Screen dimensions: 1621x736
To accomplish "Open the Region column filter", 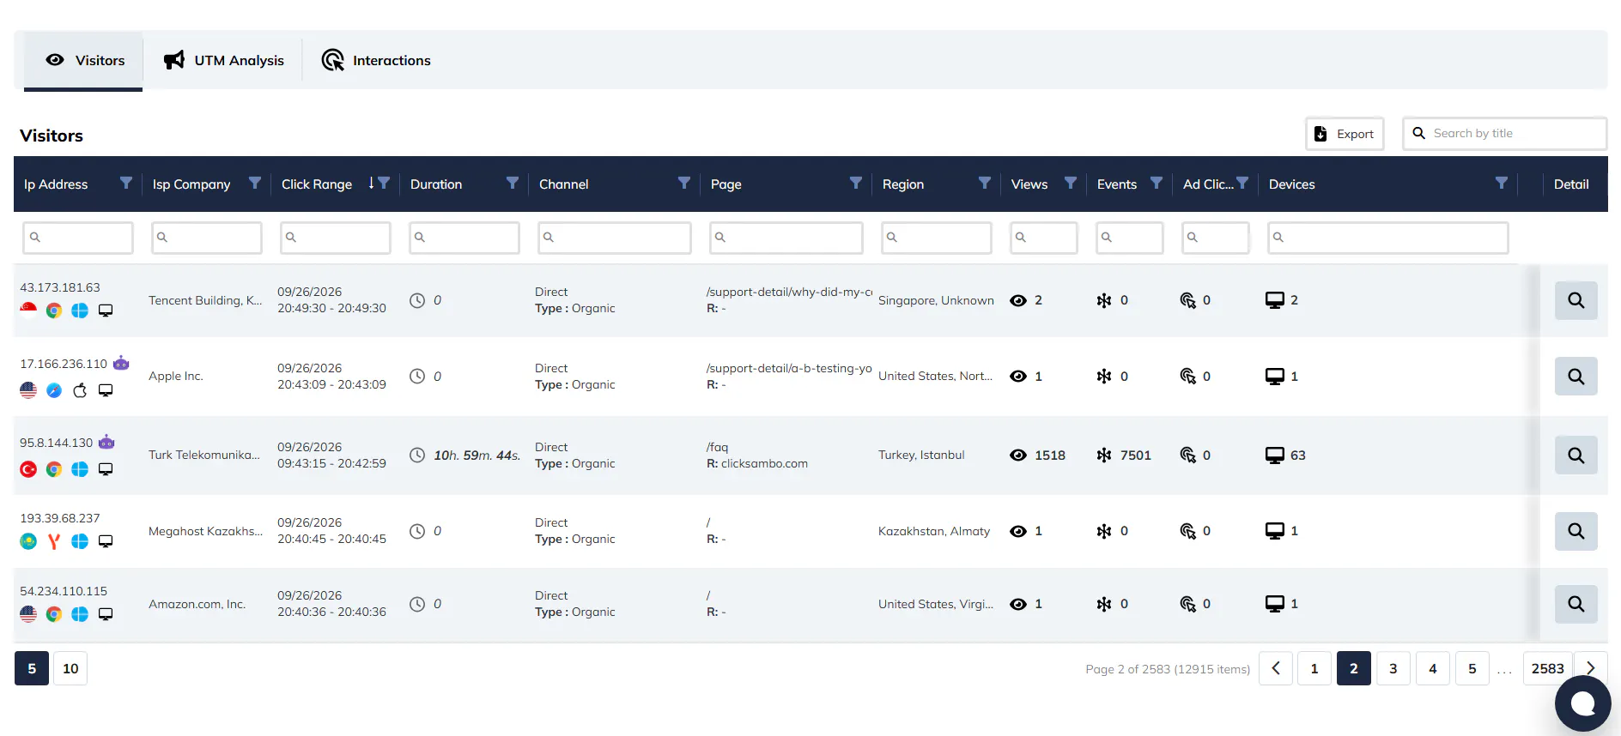I will [x=985, y=183].
